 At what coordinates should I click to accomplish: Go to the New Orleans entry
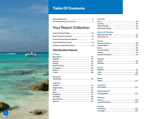(x=118, y=87)
